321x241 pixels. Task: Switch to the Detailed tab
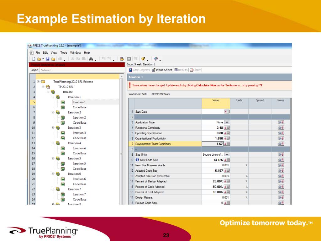pyautogui.click(x=45, y=70)
